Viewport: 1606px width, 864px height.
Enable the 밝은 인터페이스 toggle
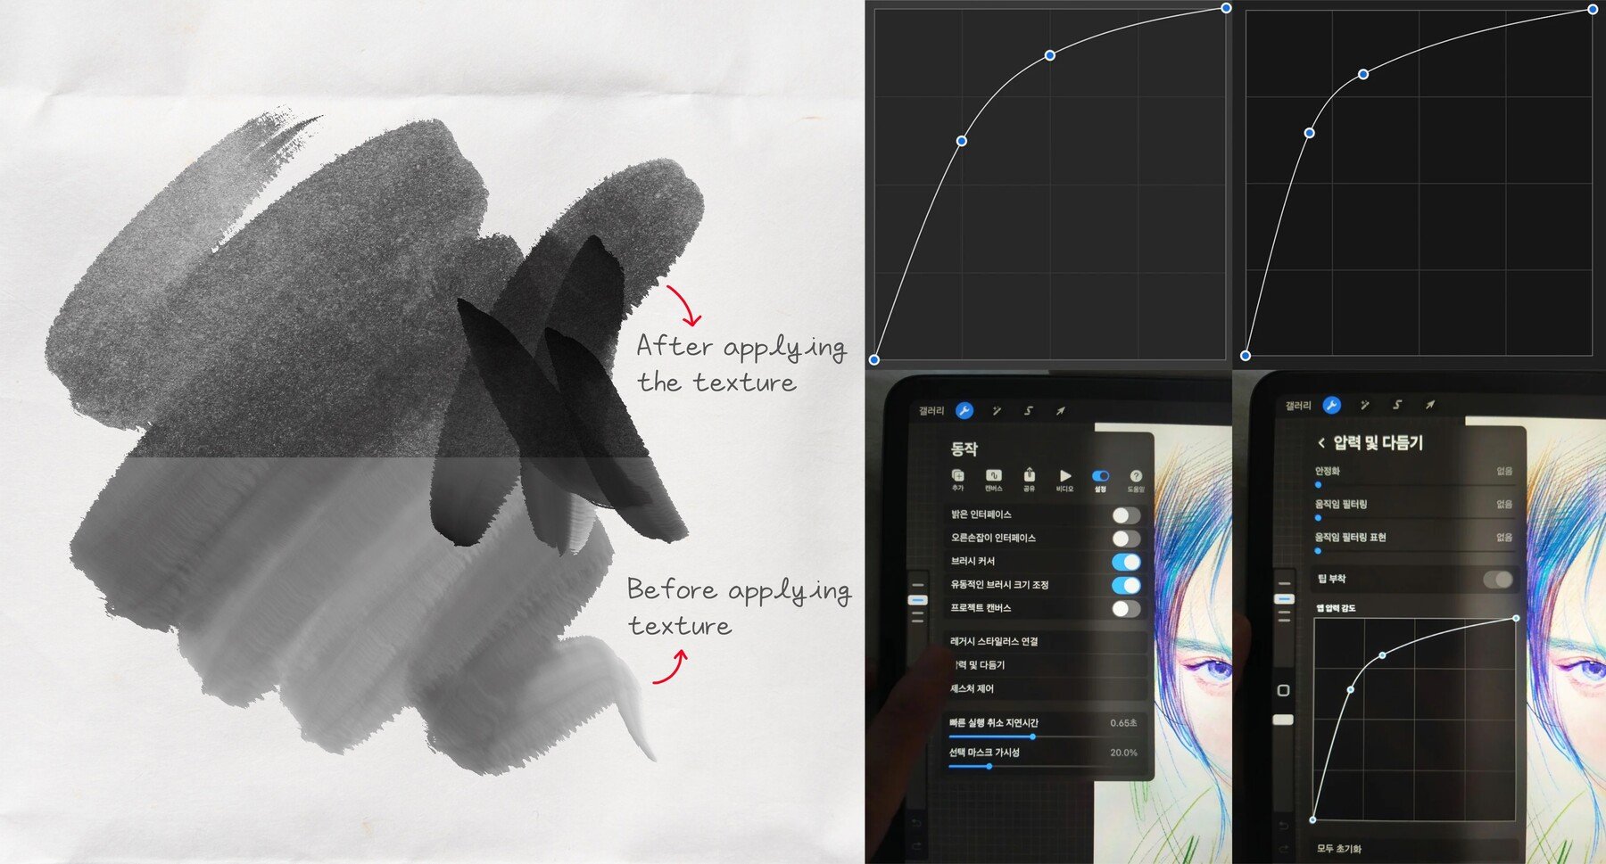tap(1125, 515)
